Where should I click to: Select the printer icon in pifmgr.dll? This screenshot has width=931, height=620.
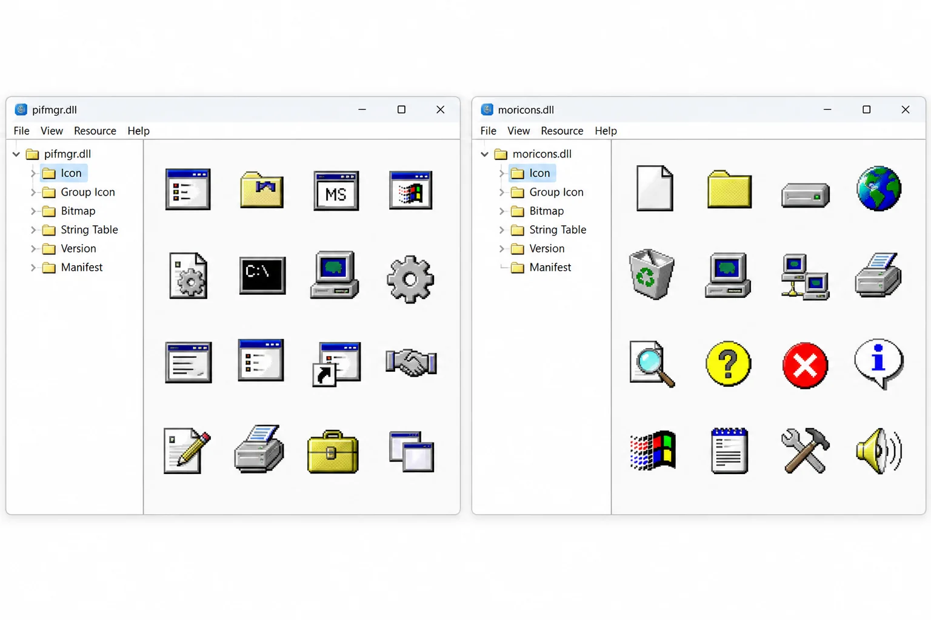click(x=259, y=449)
